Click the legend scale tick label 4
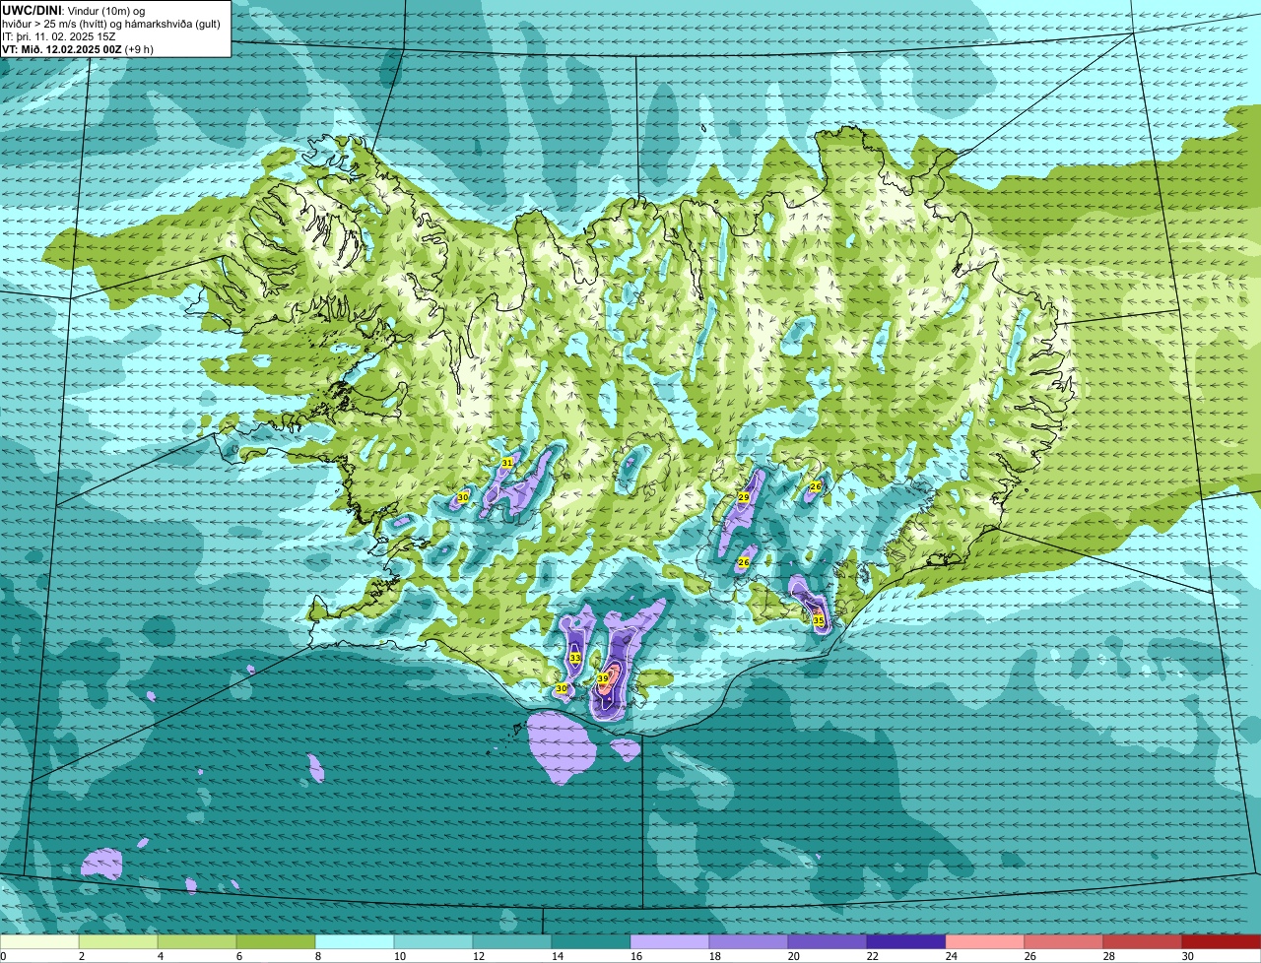 click(161, 956)
